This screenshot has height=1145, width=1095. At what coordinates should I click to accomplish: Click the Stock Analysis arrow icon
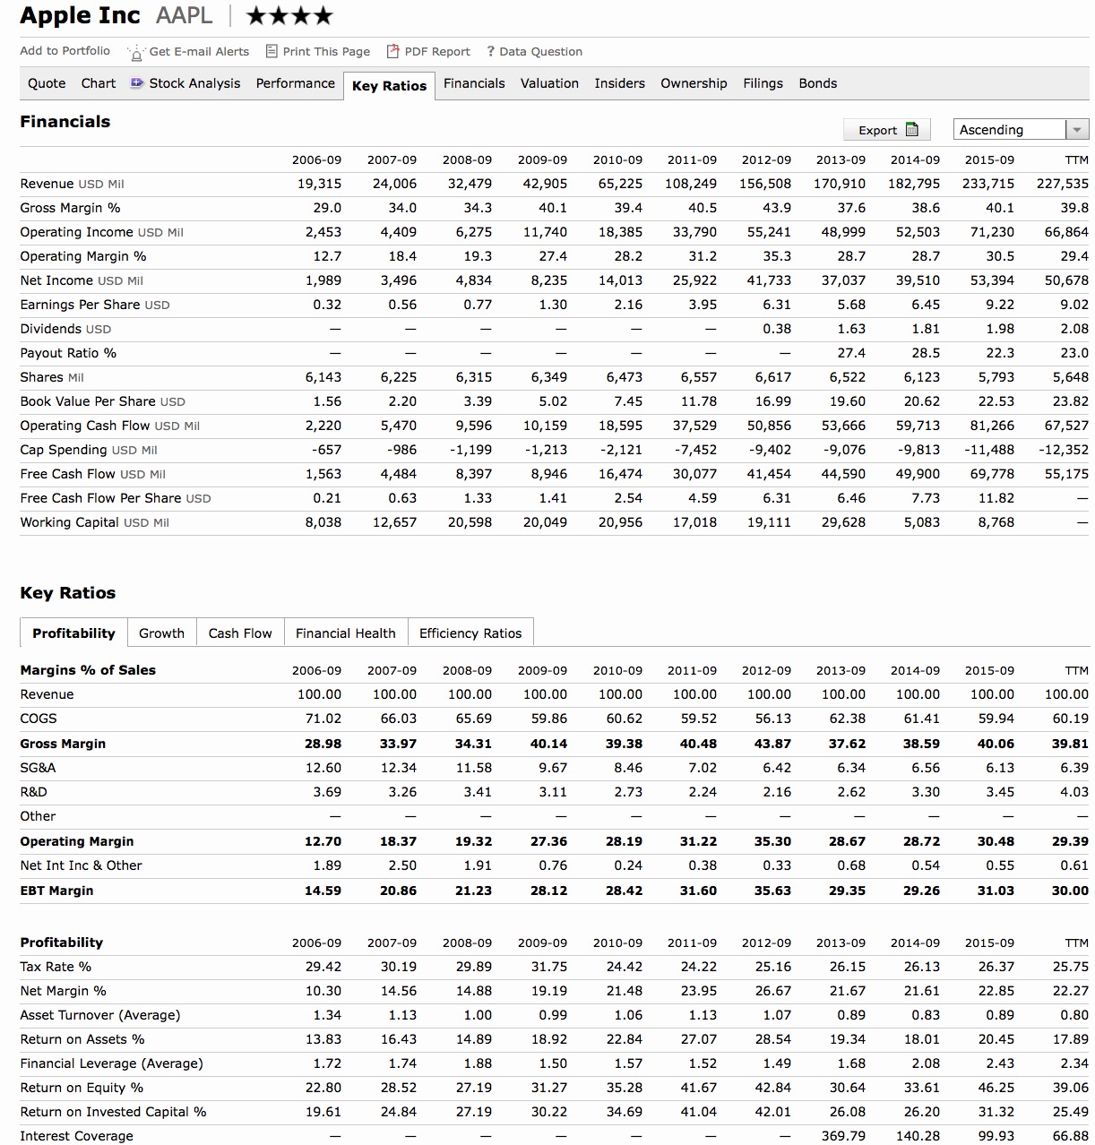pyautogui.click(x=137, y=83)
